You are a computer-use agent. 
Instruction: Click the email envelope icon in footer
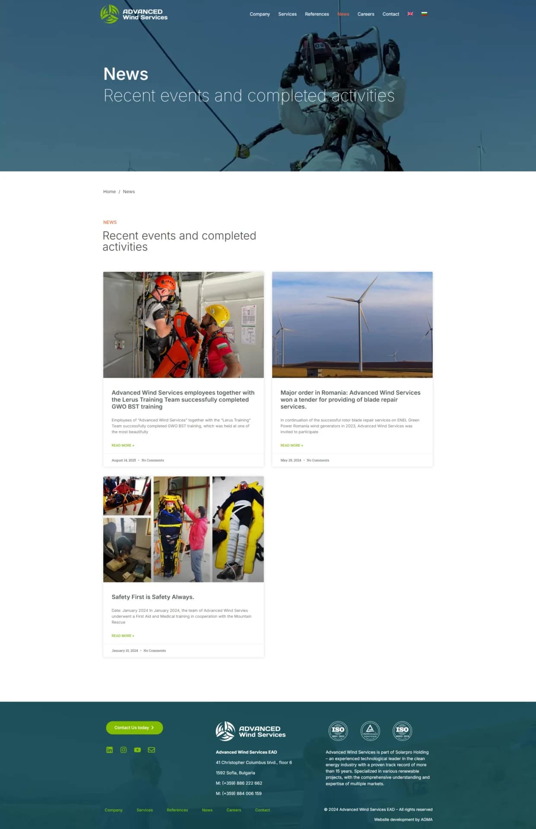point(152,750)
